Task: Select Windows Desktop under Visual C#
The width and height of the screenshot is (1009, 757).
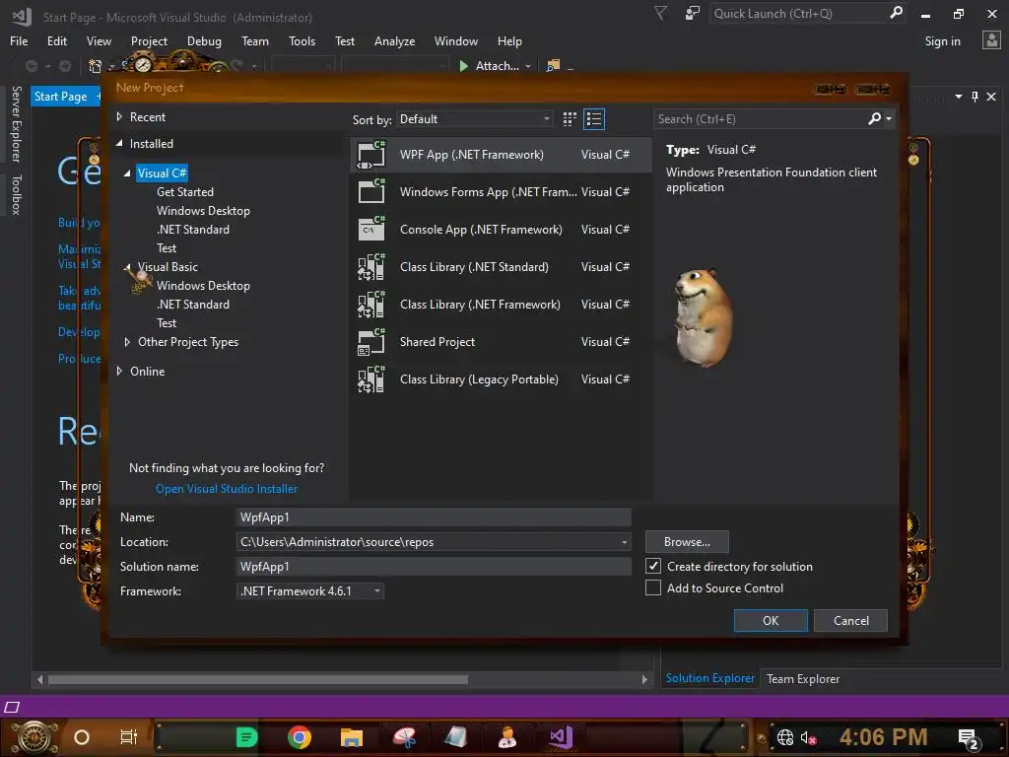Action: coord(203,211)
